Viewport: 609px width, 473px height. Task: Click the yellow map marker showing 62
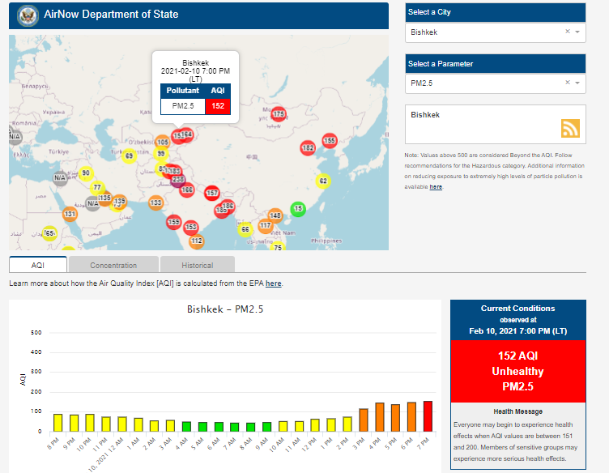(323, 181)
